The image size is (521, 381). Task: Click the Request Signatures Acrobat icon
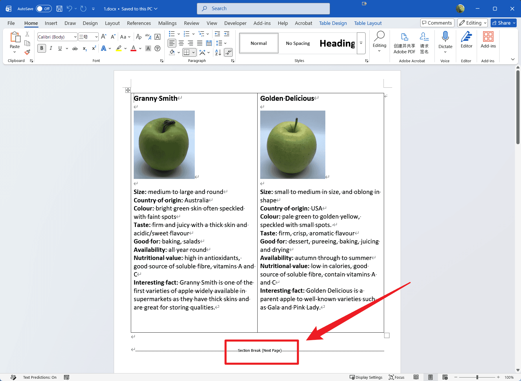[x=424, y=43]
